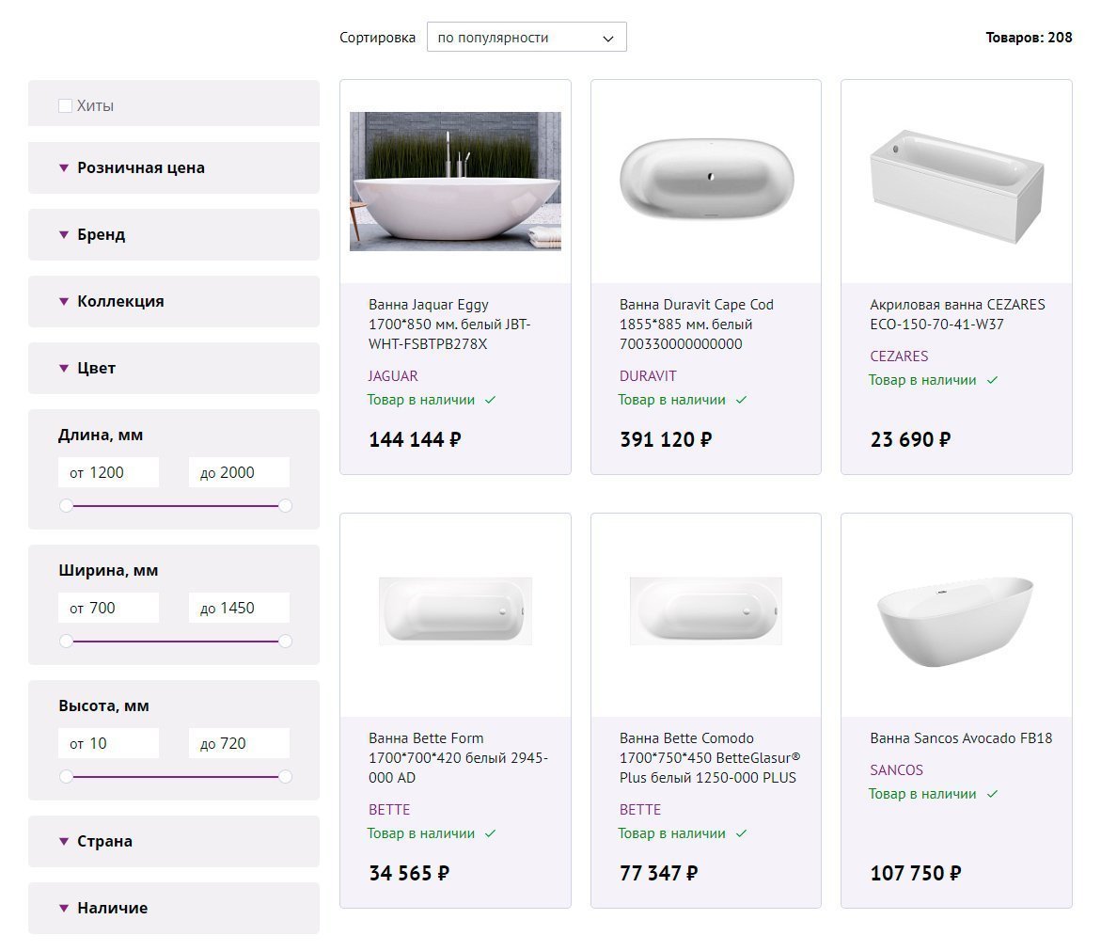Click the minimum Длина input field
This screenshot has height=951, width=1101.
click(x=108, y=473)
